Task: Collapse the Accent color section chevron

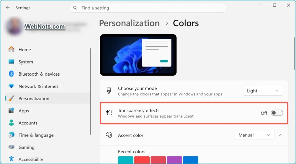Action: coord(280,135)
